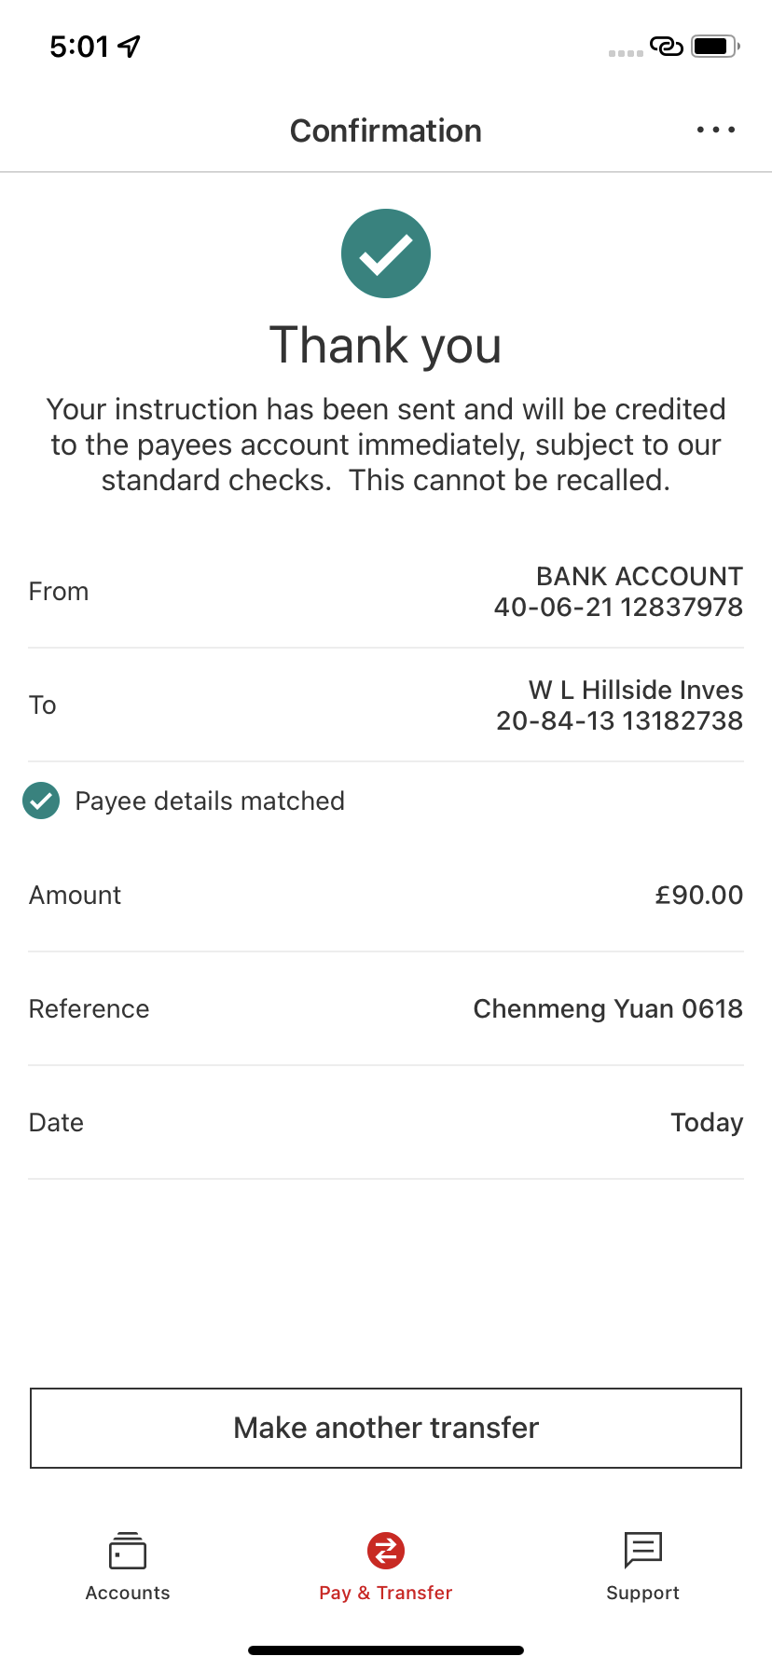Tap the Confirmation page title
Image resolution: width=772 pixels, height=1670 pixels.
coord(386,131)
